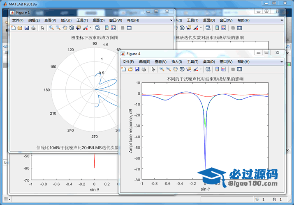This screenshot has width=294, height=205.
Task: Open 查看(V) menu in Figure 1
Action: click(x=50, y=20)
